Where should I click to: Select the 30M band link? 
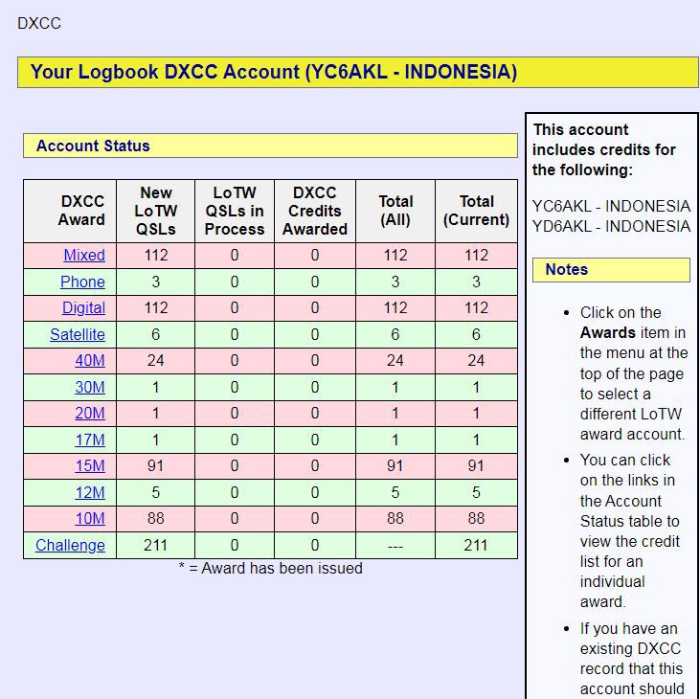coord(90,387)
